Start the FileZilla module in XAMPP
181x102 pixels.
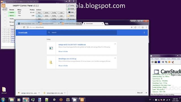[x=39, y=19]
